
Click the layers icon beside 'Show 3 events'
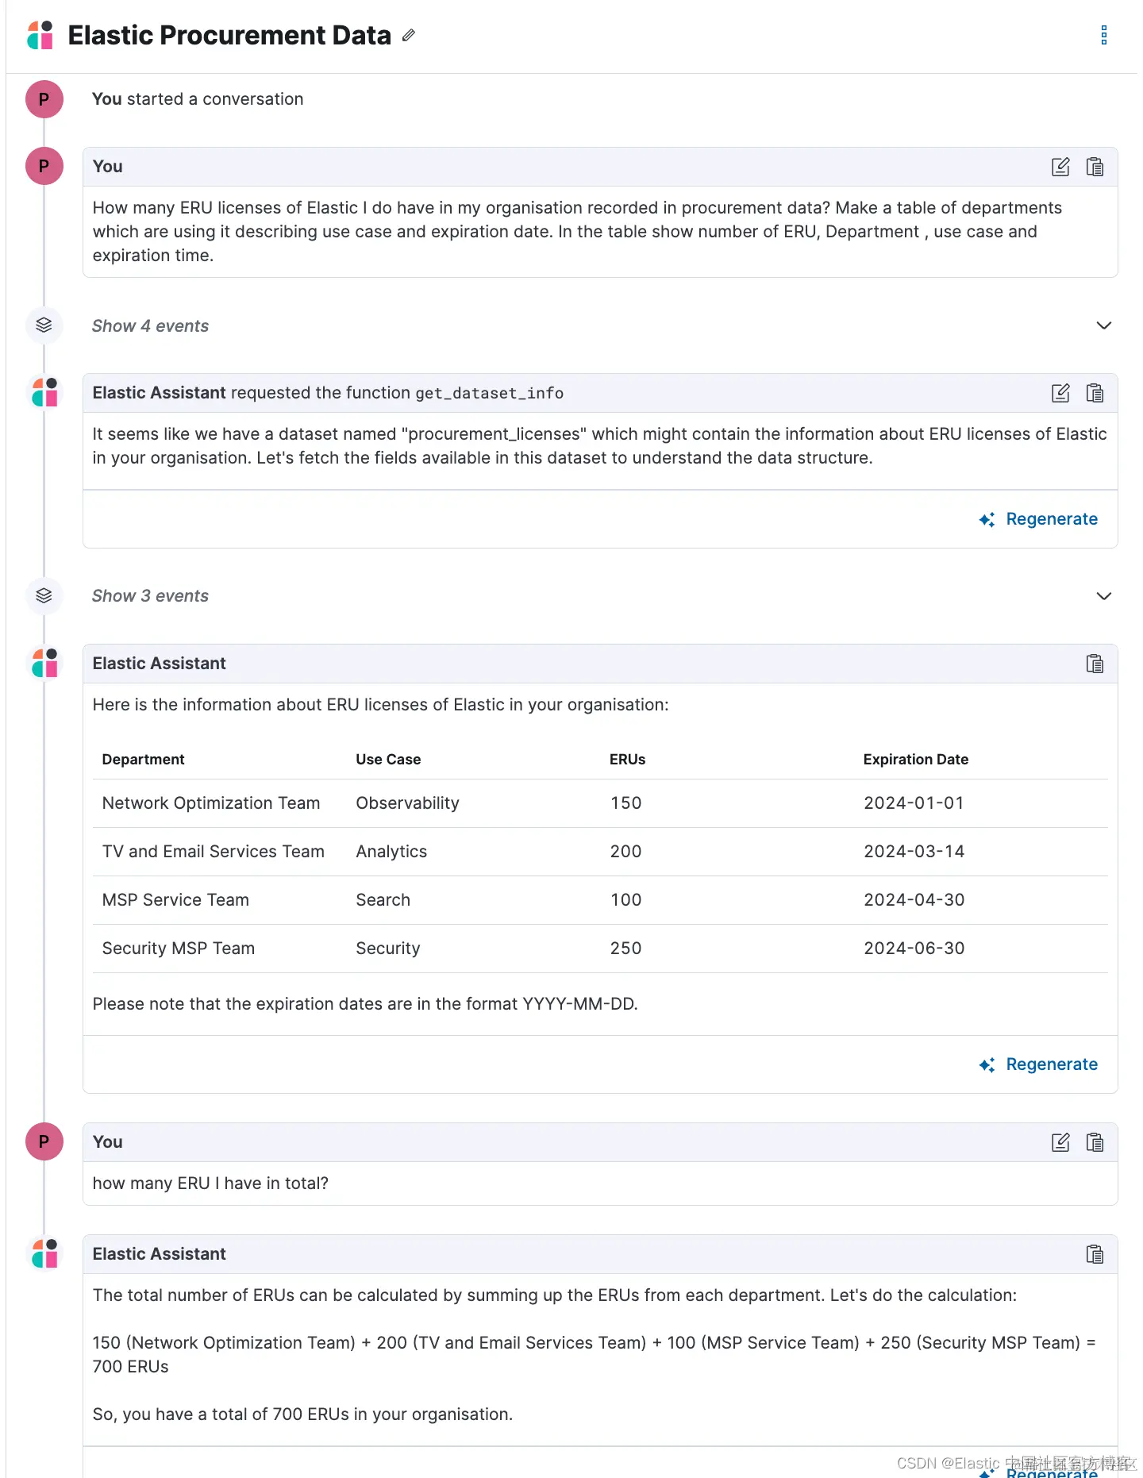[44, 595]
